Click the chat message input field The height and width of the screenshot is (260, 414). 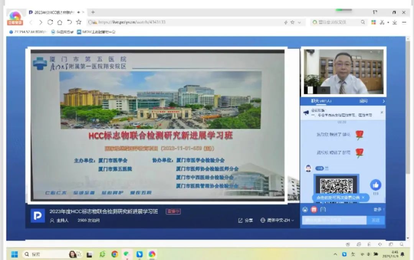[333, 220]
